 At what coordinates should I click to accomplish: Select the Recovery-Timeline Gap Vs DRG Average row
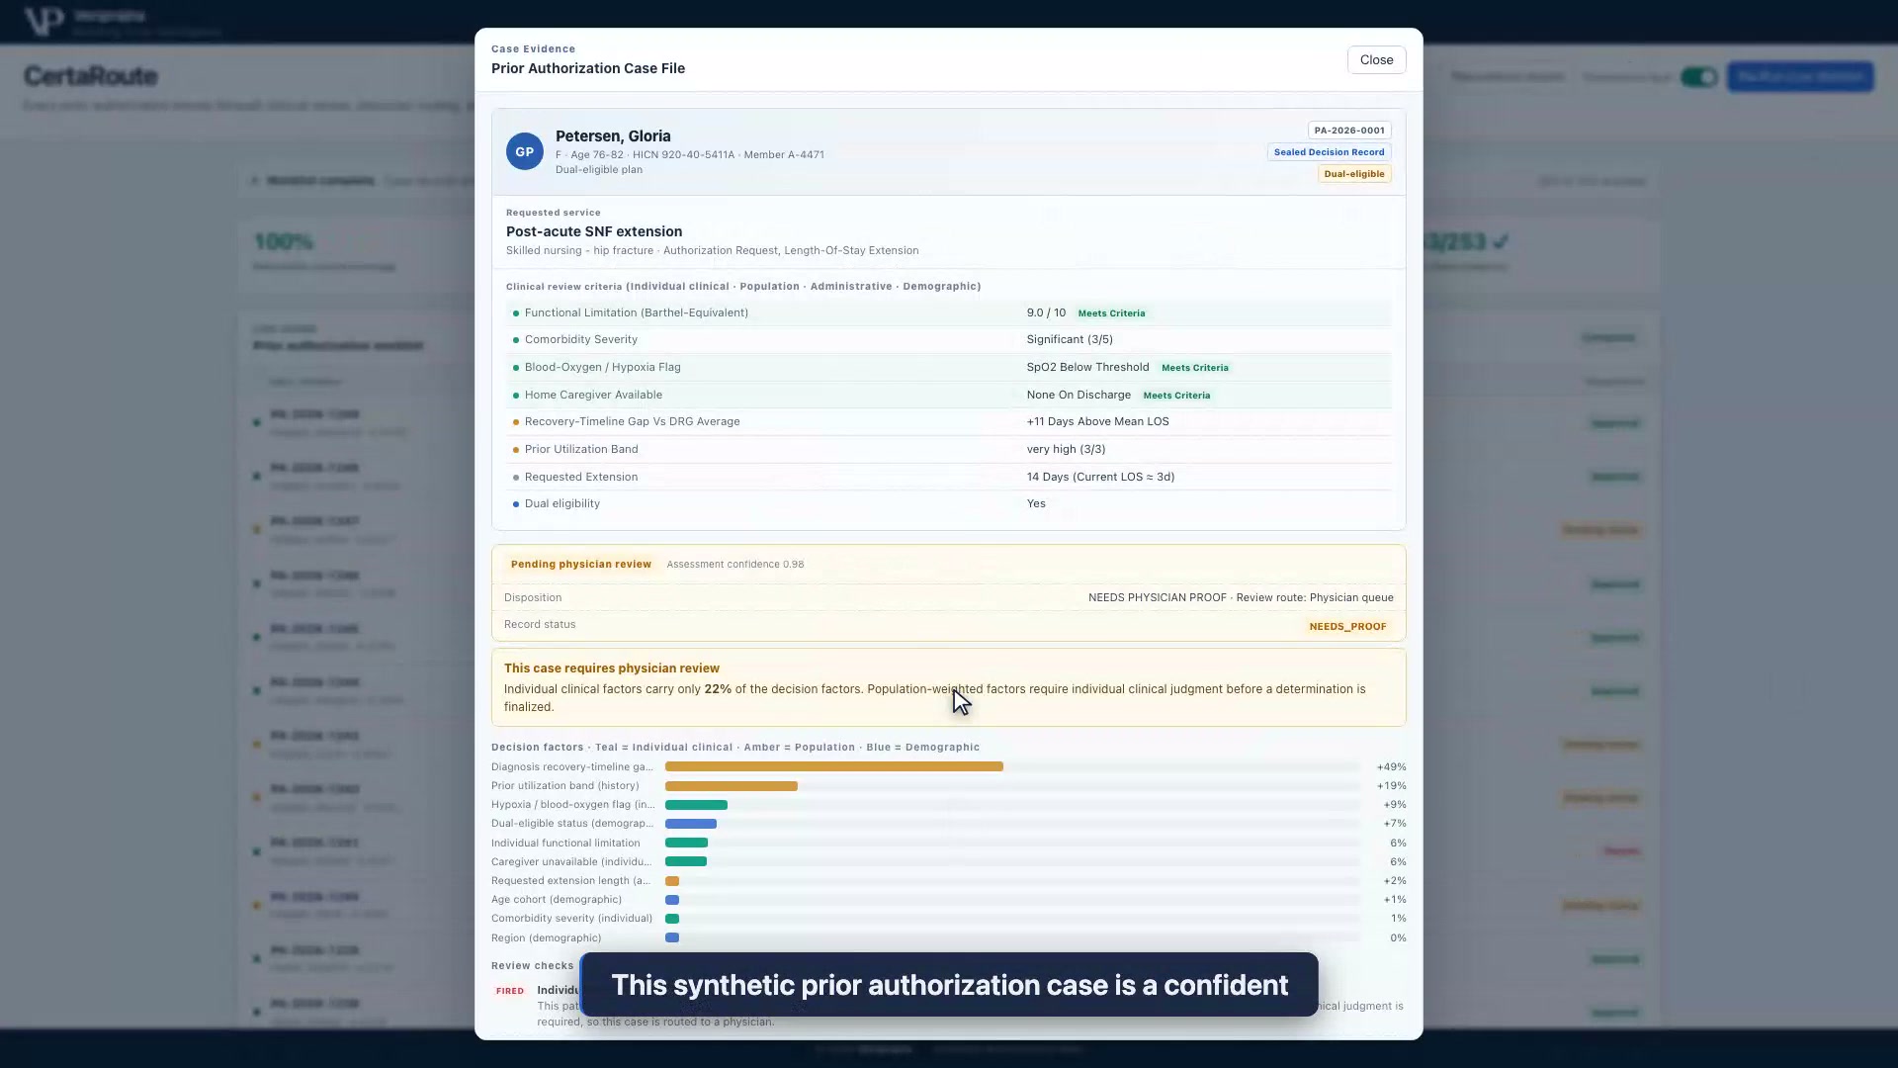point(949,421)
